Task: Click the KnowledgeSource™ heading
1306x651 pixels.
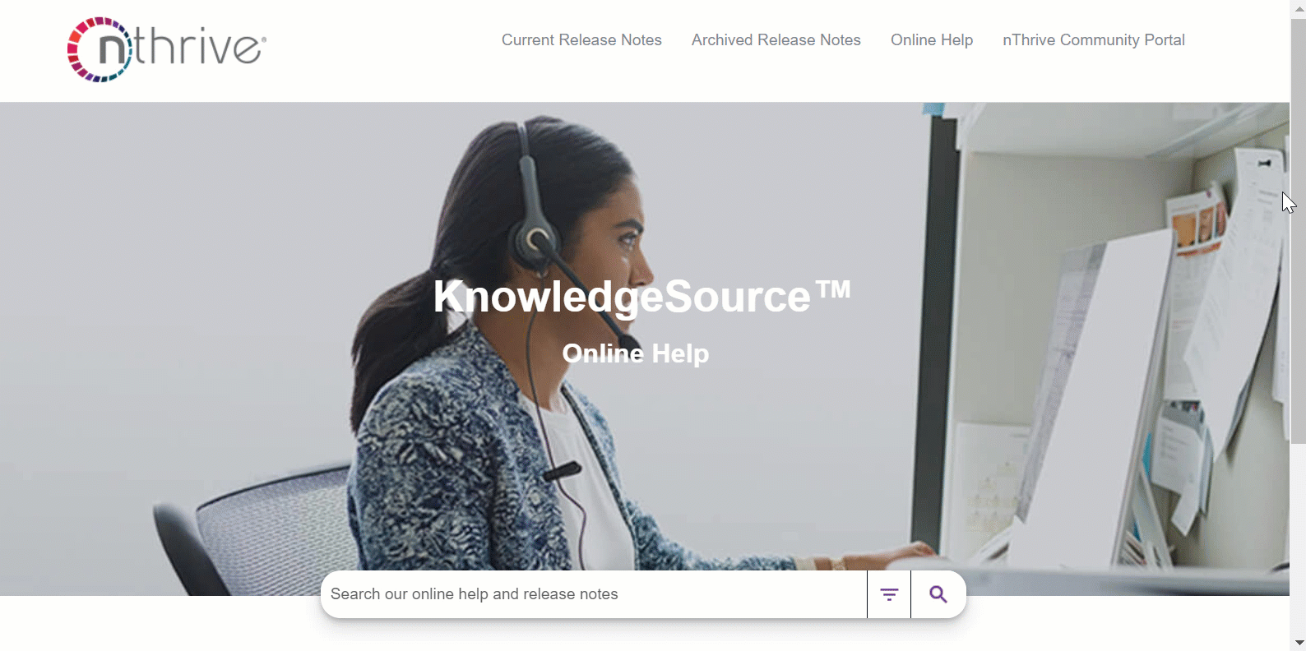Action: pyautogui.click(x=641, y=296)
